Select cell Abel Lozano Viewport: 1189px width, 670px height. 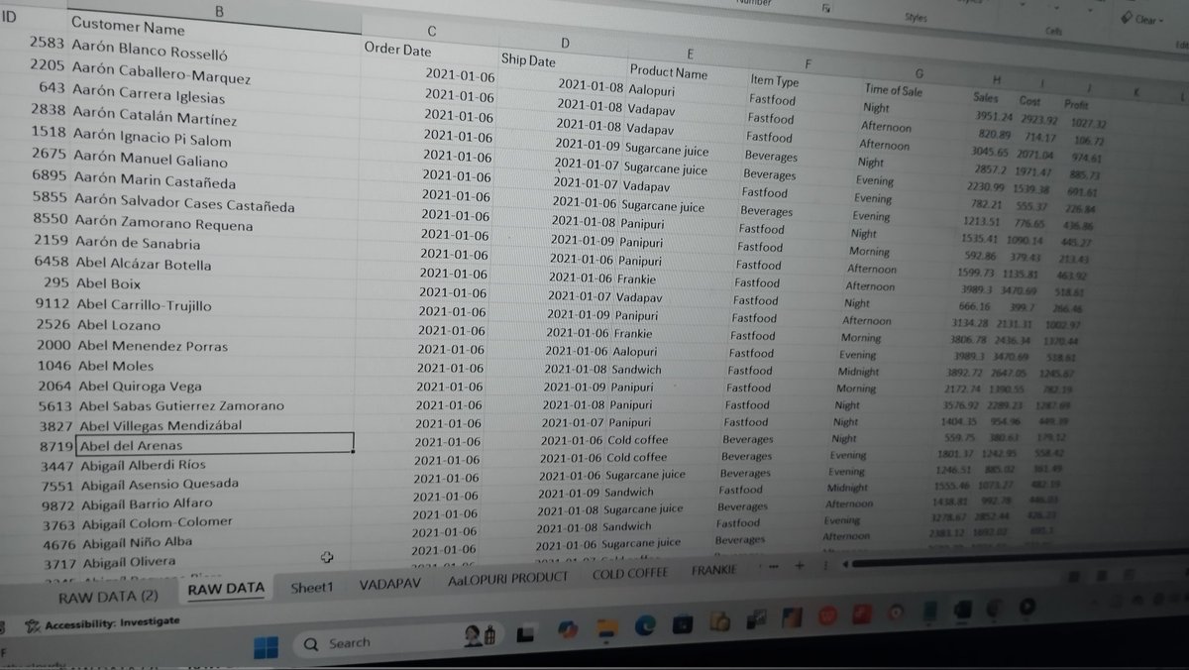click(x=118, y=324)
